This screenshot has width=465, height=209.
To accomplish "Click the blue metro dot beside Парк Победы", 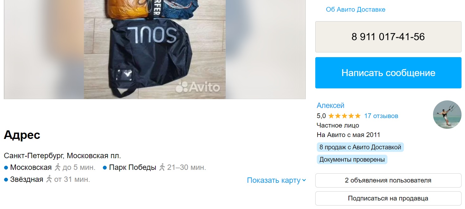I will [x=105, y=168].
